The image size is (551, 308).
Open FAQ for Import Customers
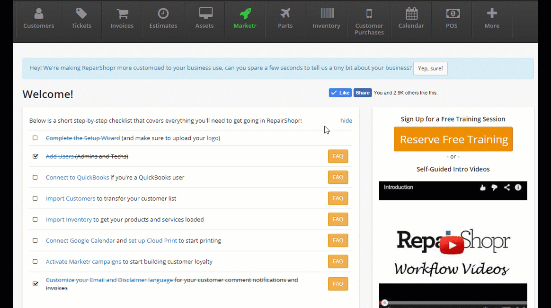coord(338,198)
